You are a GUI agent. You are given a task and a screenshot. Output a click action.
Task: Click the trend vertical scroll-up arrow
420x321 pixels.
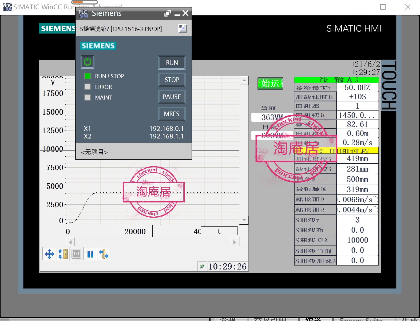244,80
